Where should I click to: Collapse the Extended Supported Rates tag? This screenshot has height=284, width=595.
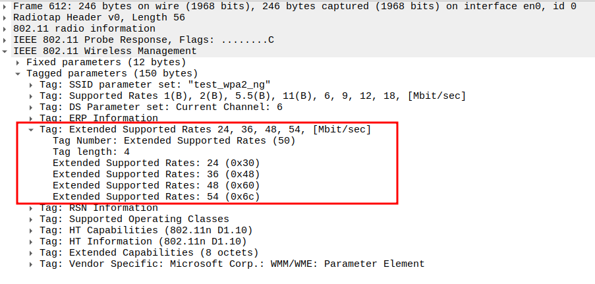pos(32,129)
